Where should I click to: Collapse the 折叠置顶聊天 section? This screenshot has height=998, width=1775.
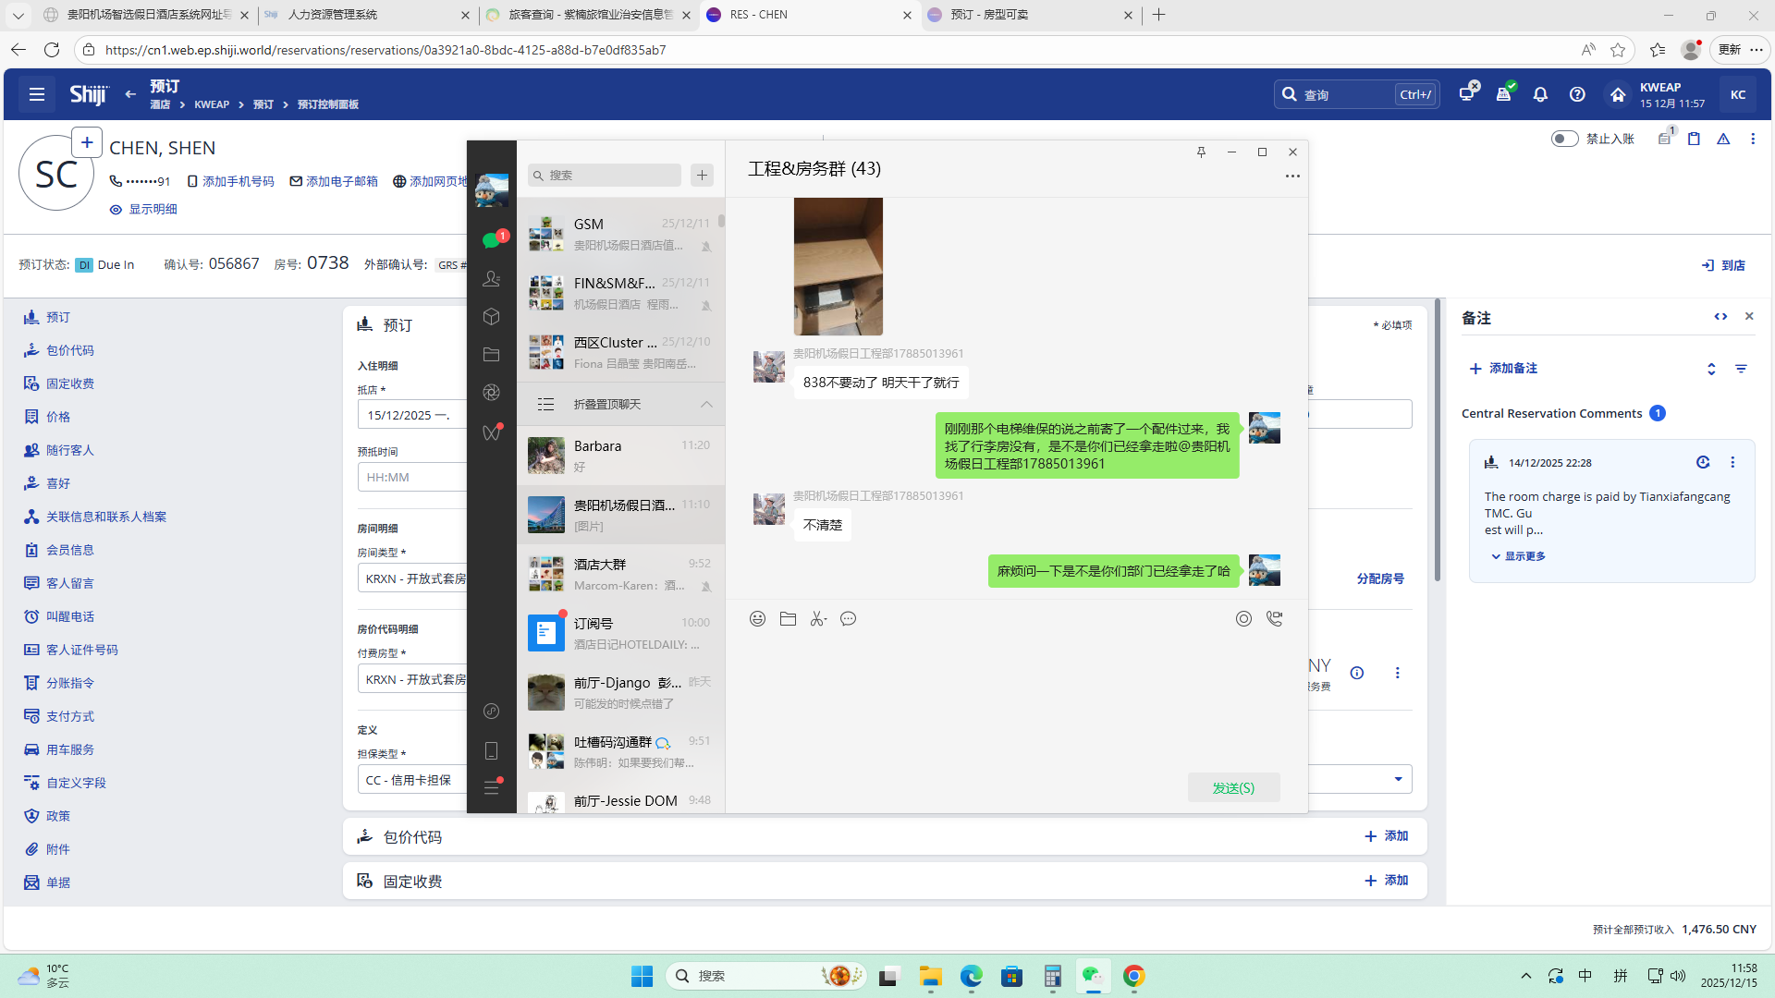706,405
